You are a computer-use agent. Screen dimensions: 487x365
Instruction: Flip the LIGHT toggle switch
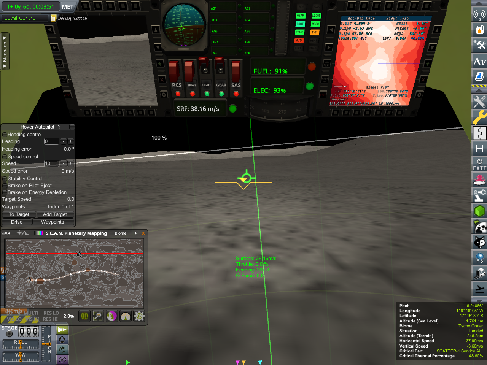point(205,68)
